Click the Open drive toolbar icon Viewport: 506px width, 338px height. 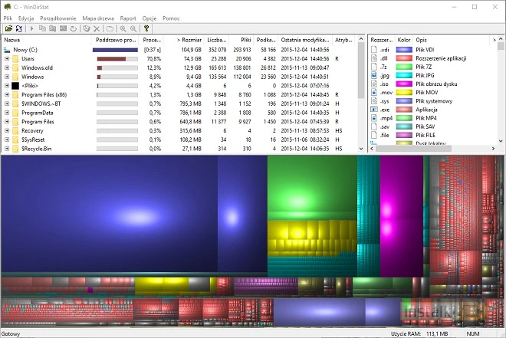8,28
